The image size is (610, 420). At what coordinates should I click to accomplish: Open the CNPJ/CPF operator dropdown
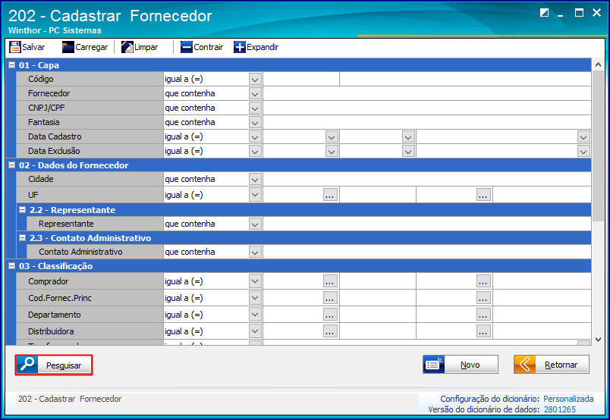(255, 108)
